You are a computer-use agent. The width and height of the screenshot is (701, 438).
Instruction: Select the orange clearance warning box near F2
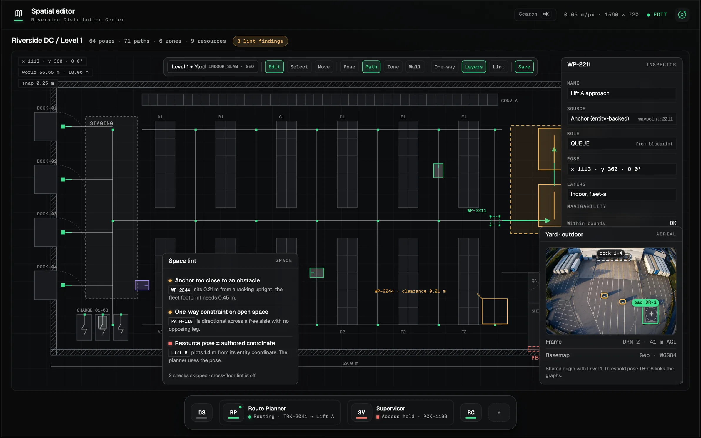click(494, 311)
